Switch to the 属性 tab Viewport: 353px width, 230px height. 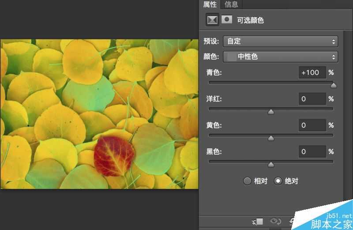[x=210, y=4]
